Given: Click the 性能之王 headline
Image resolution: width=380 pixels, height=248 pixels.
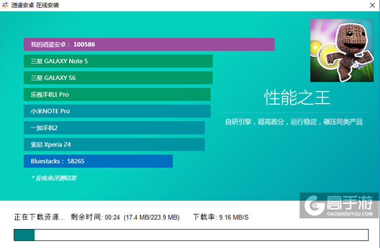Looking at the screenshot, I should tap(297, 98).
